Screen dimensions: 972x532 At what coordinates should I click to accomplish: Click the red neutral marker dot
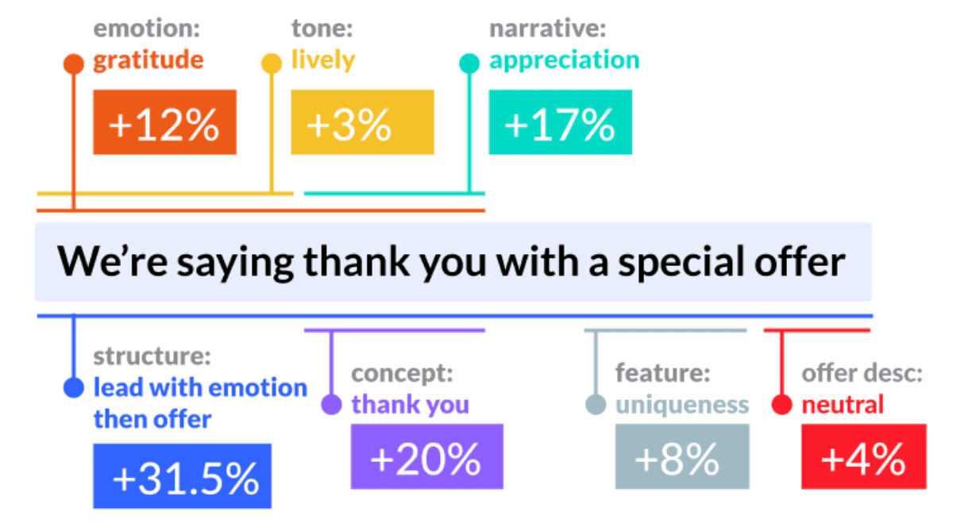click(782, 405)
